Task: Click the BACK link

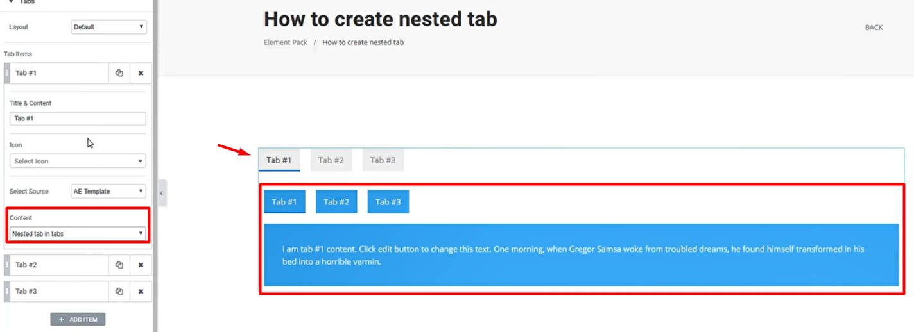Action: pos(874,28)
